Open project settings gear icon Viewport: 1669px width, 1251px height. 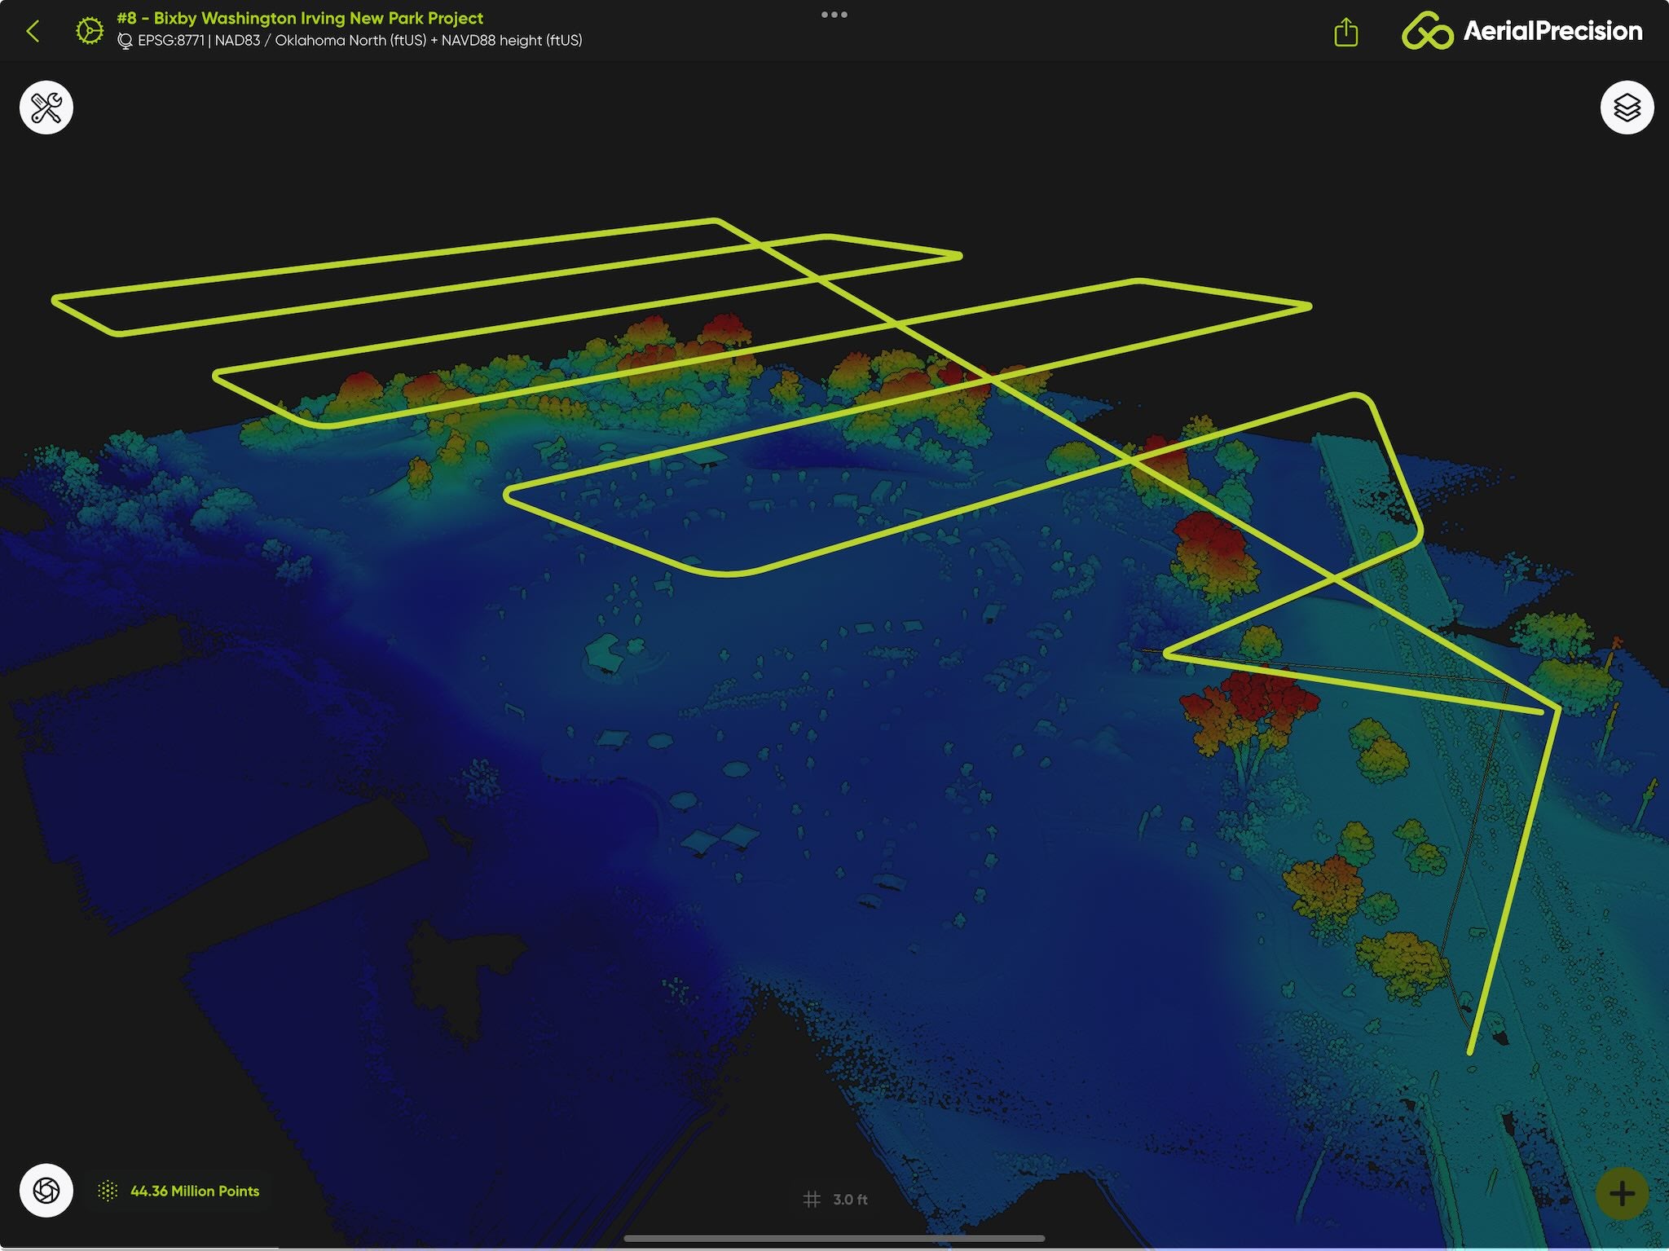pyautogui.click(x=90, y=31)
